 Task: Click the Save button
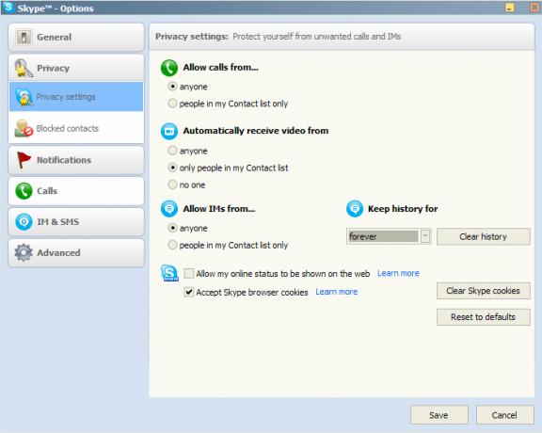(x=439, y=415)
